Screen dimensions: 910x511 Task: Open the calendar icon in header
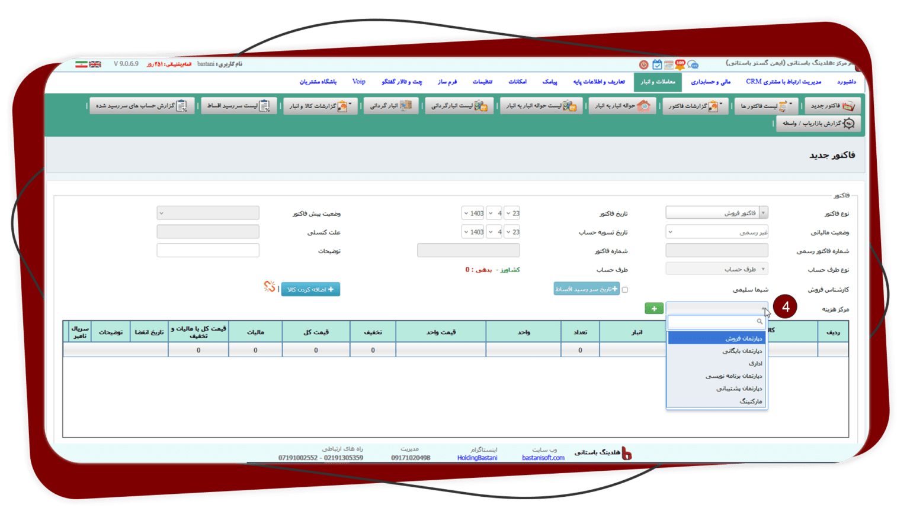click(657, 64)
